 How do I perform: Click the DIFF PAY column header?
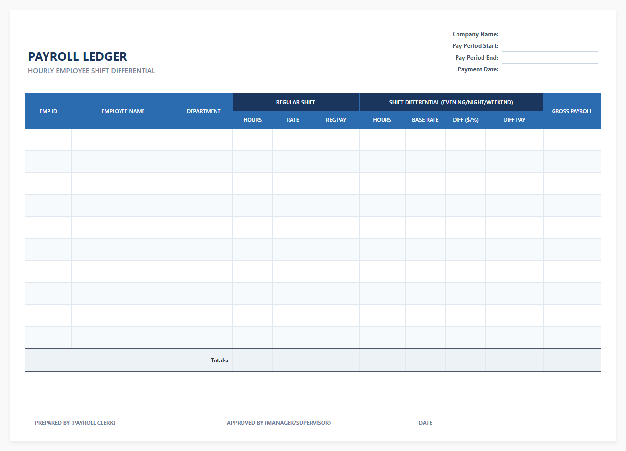(514, 120)
